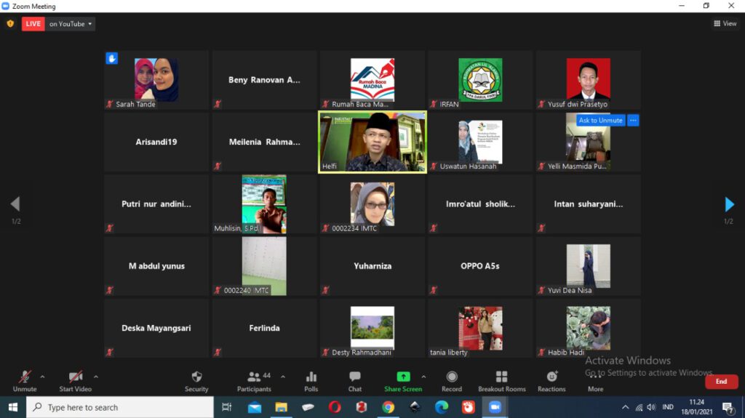Open the View layout menu
The height and width of the screenshot is (418, 745).
(x=725, y=24)
